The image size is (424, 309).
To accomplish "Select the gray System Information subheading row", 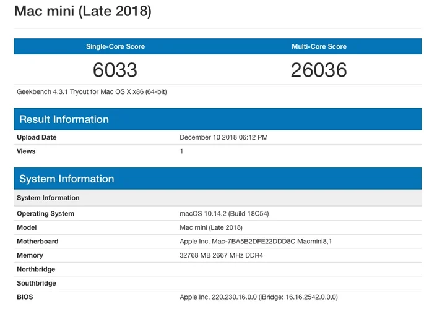I will (x=218, y=198).
